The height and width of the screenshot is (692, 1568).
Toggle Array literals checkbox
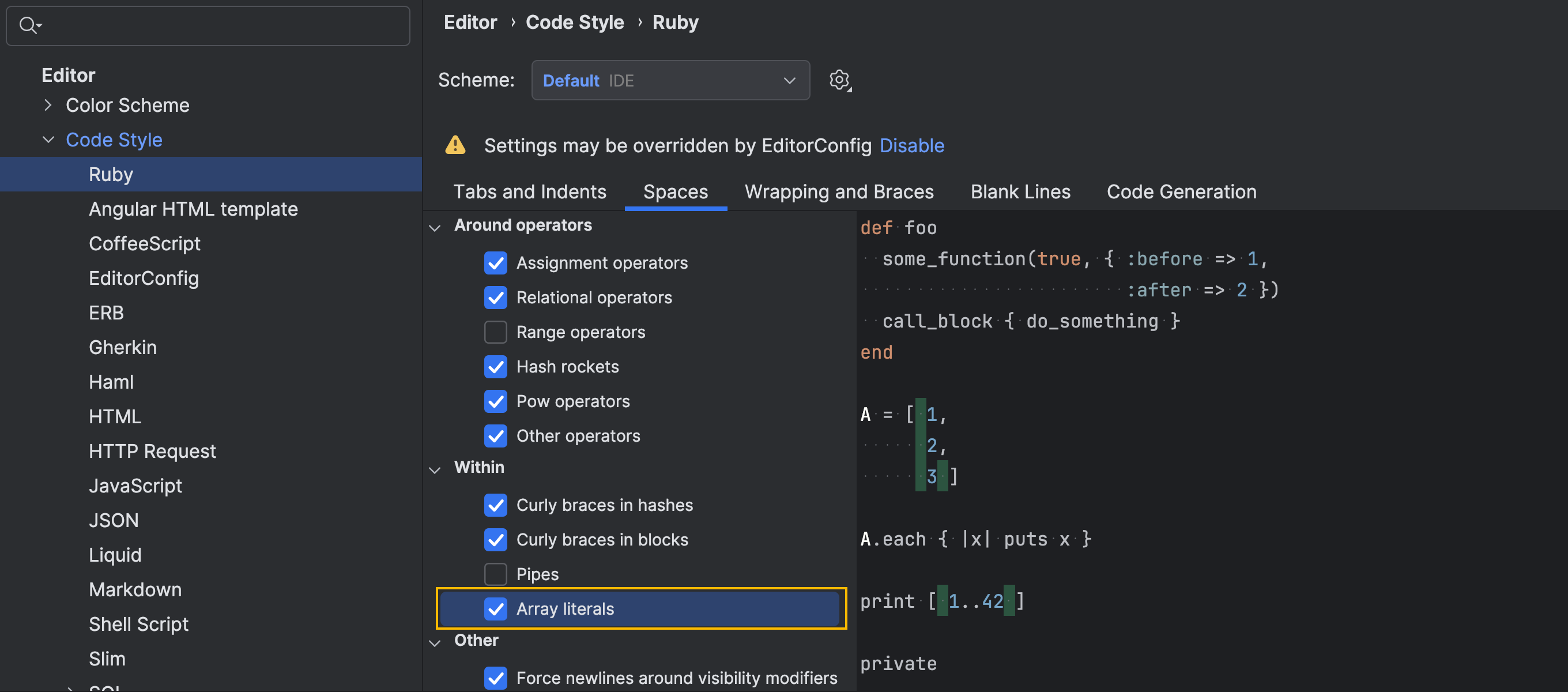pyautogui.click(x=496, y=608)
